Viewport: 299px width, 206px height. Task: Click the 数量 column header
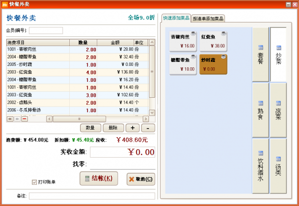point(83,42)
